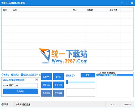Click the 是否有效 column header

[113, 10]
